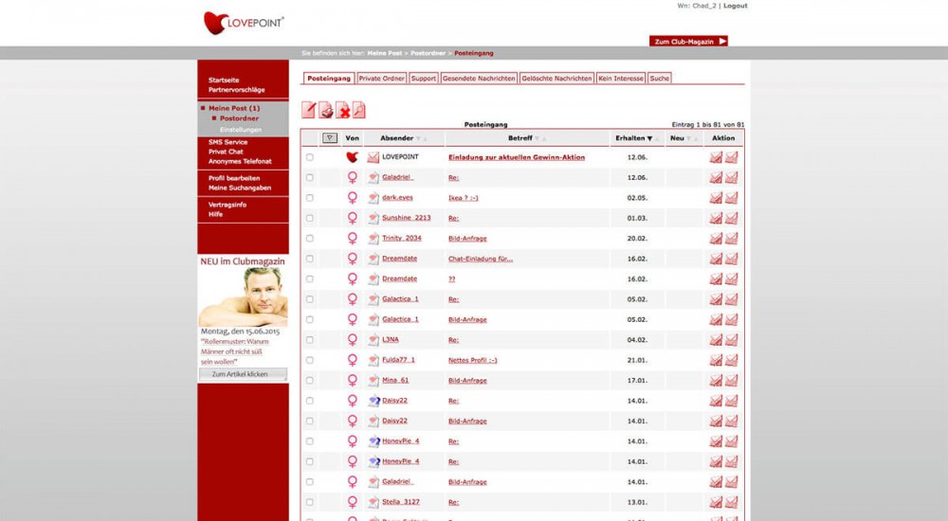Select the checkbox in the Mina_61 row
948x521 pixels.
310,381
